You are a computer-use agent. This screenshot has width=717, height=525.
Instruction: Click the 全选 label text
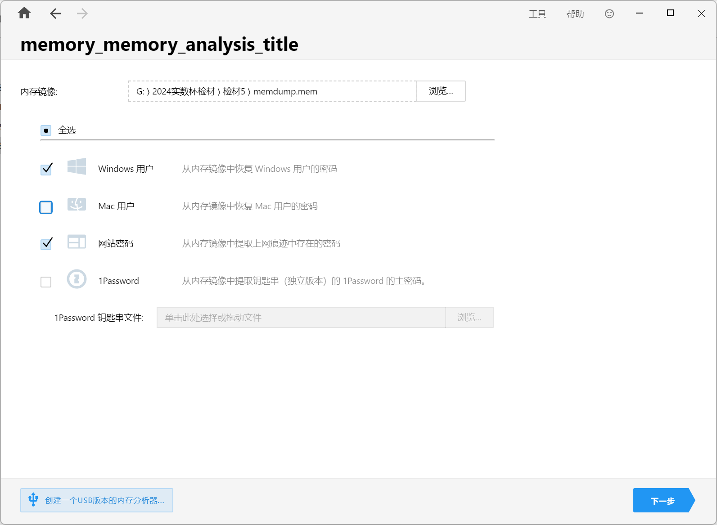click(67, 130)
